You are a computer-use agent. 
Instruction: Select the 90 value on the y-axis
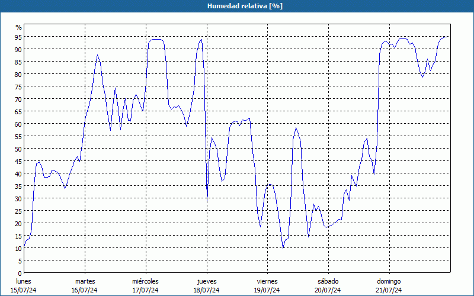(18, 49)
